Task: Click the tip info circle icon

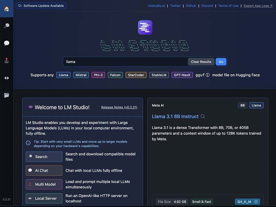Action: point(28,143)
